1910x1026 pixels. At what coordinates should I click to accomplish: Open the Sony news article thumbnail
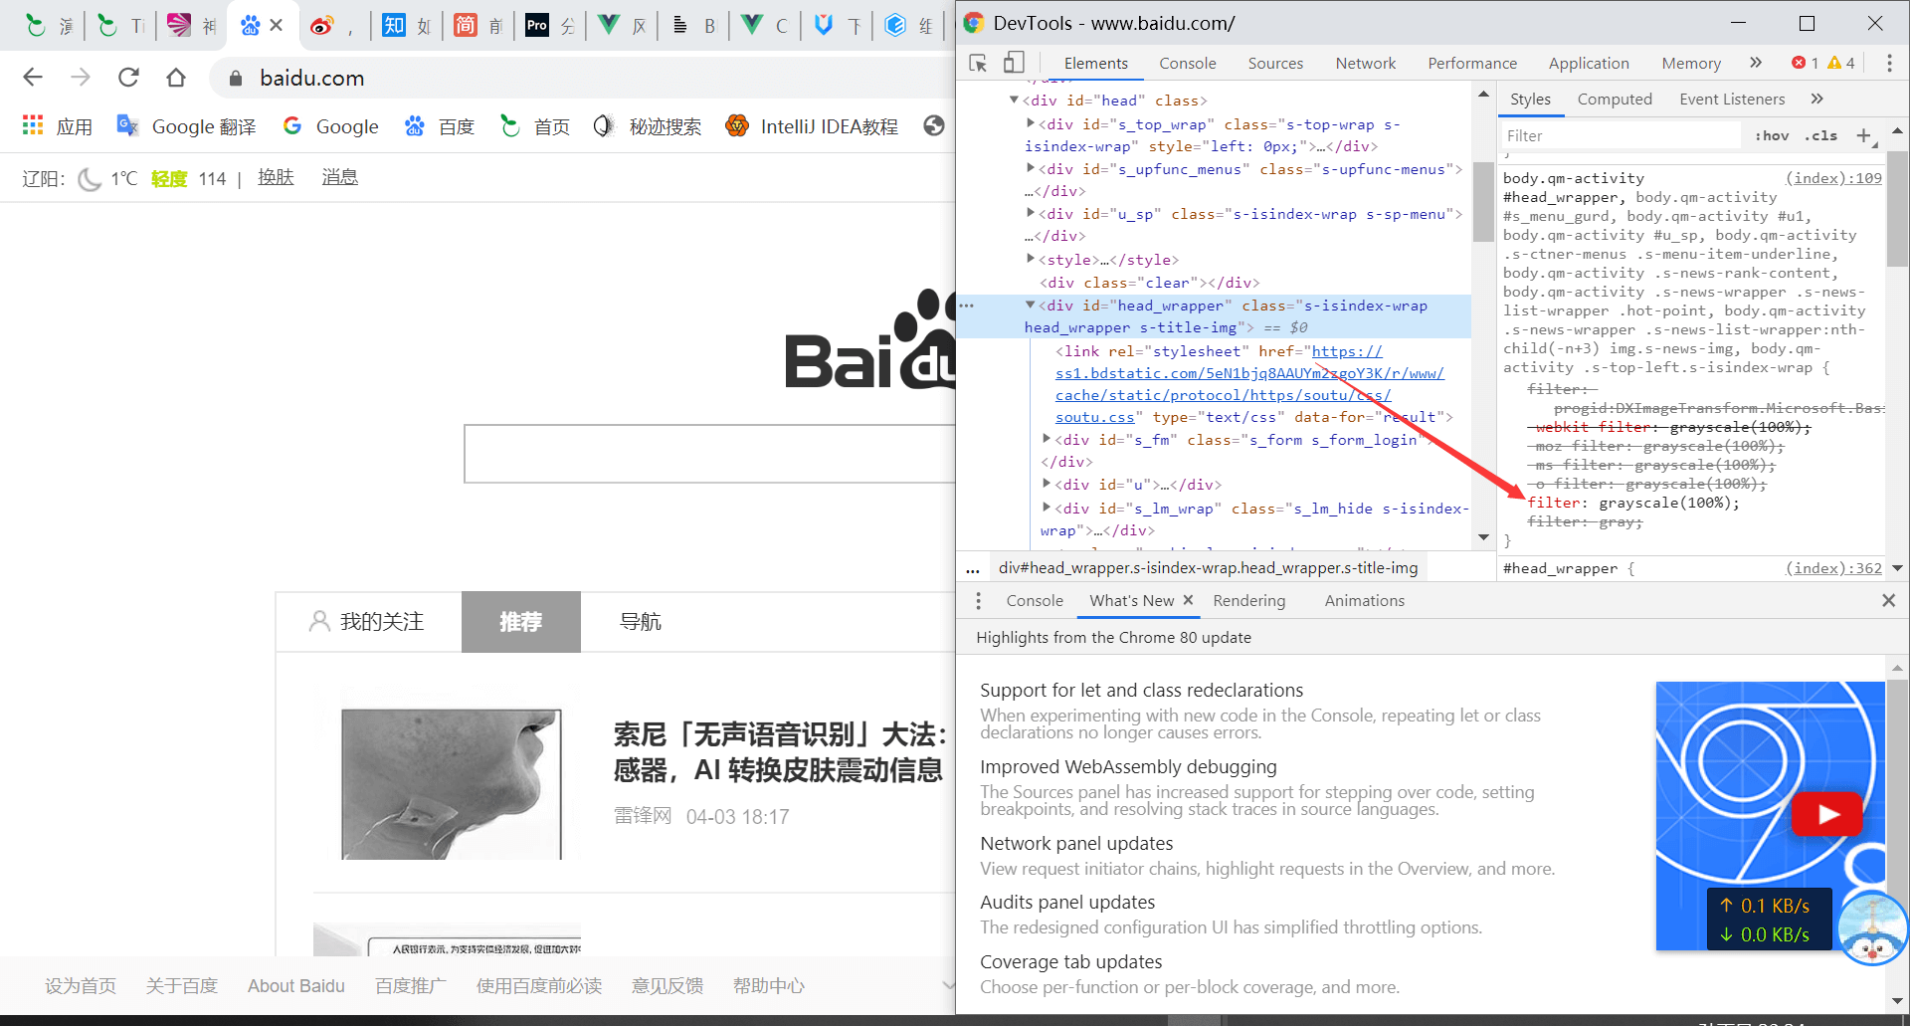coord(451,784)
